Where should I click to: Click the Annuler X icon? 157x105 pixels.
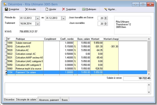pyautogui.click(x=26, y=9)
